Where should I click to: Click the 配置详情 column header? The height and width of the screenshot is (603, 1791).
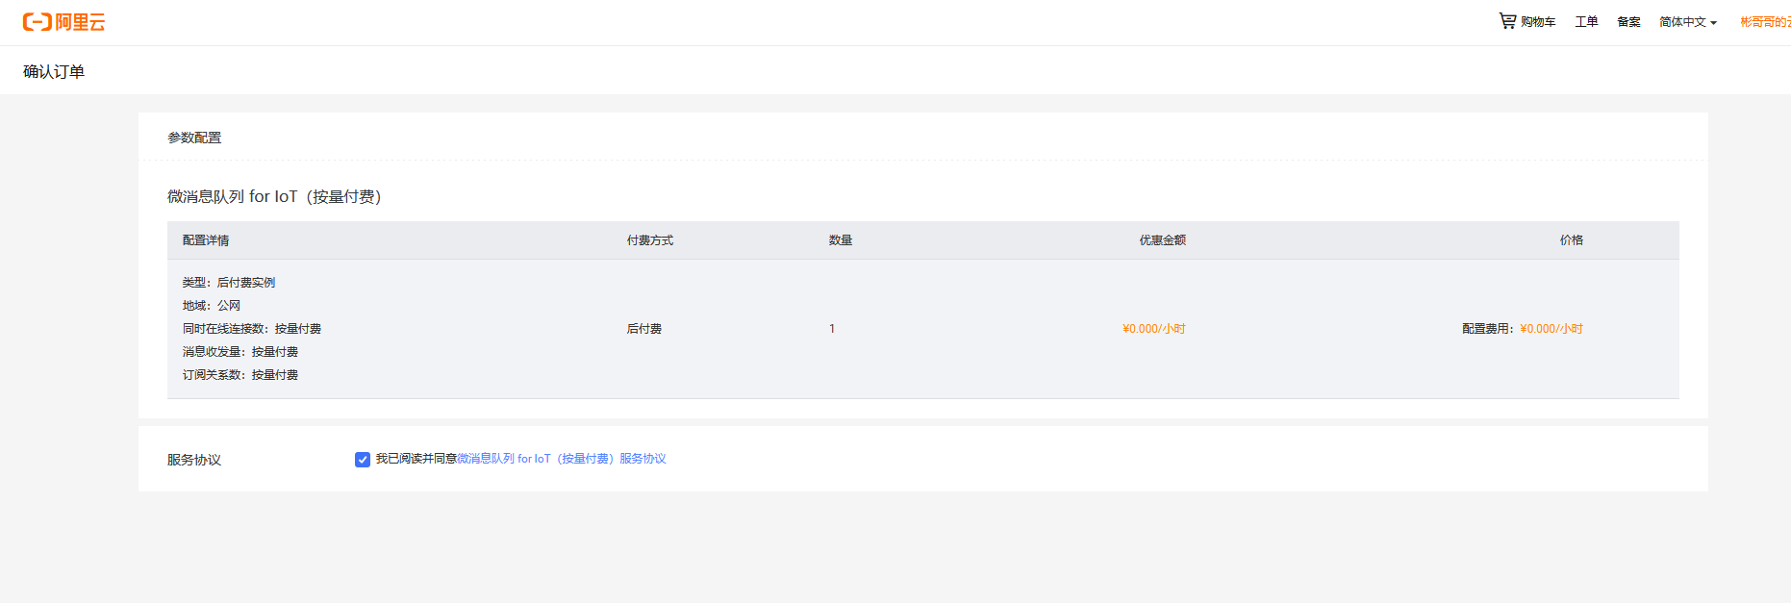coord(206,240)
